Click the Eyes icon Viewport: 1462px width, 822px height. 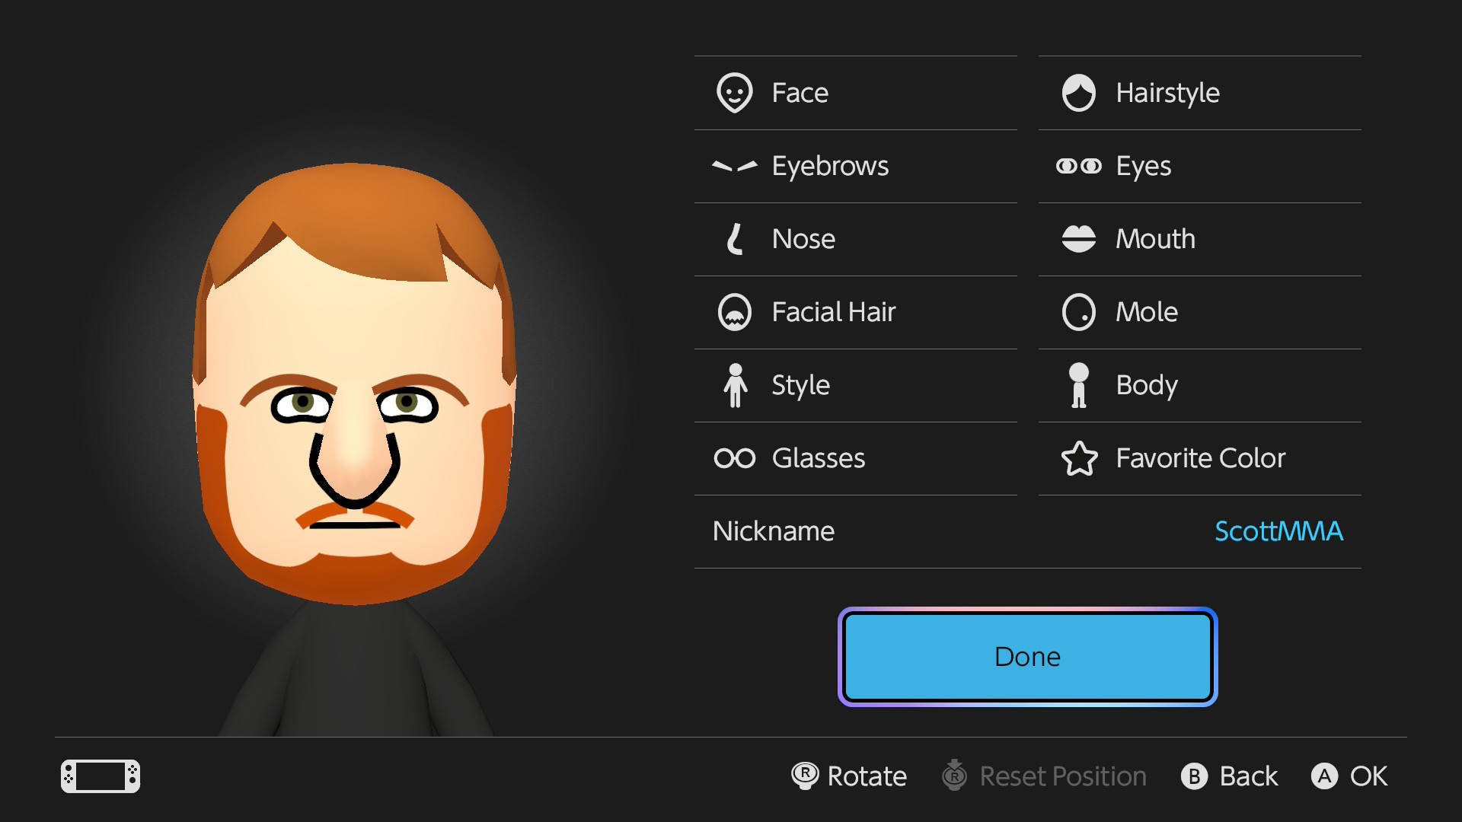point(1078,166)
